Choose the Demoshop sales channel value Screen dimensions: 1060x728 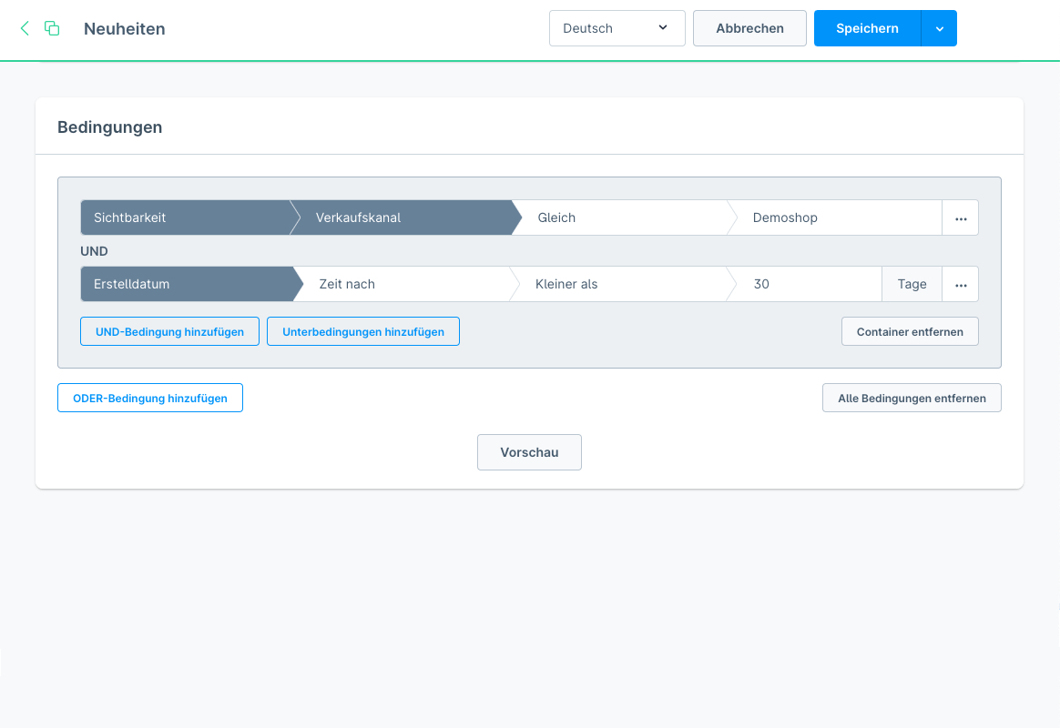[x=833, y=218]
